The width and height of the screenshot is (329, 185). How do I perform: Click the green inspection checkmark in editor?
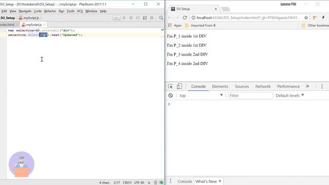point(162,30)
